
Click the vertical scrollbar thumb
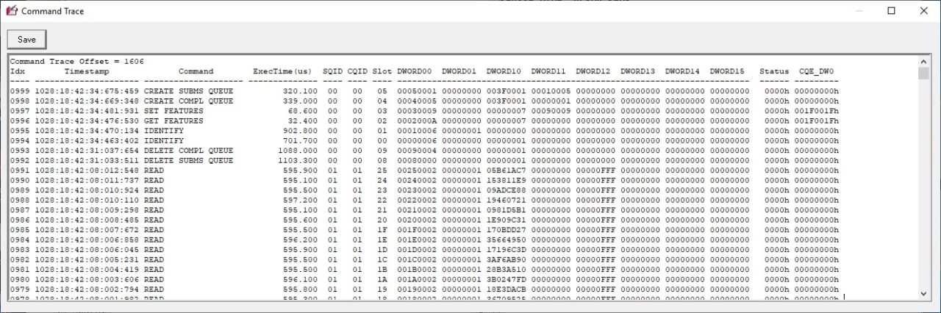tap(924, 73)
